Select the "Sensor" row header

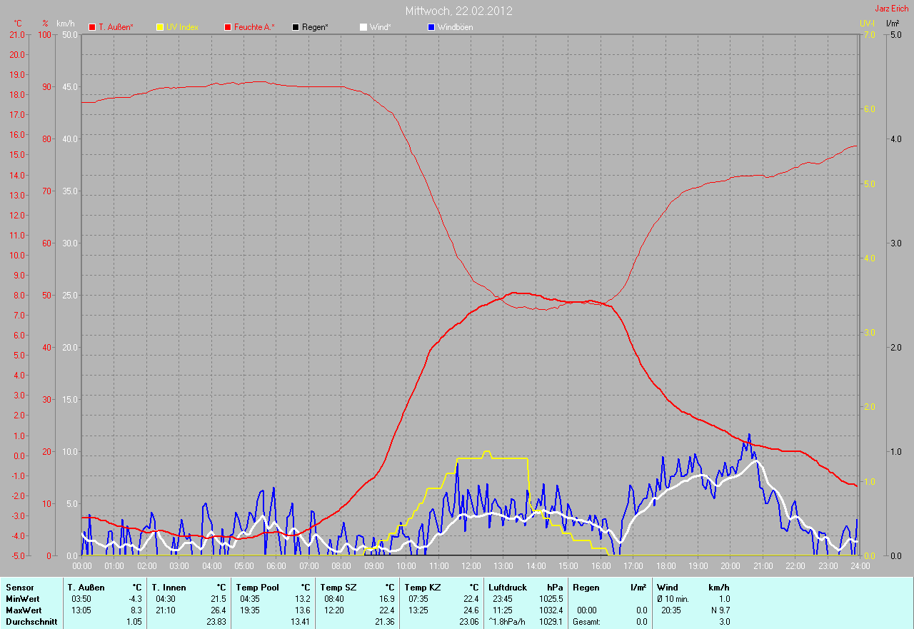point(19,588)
